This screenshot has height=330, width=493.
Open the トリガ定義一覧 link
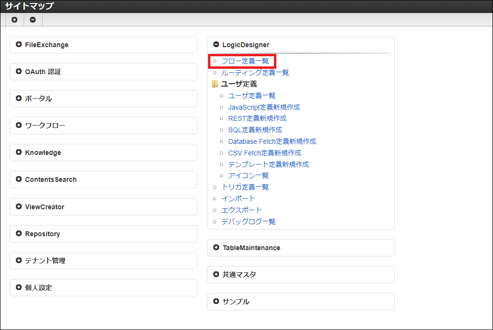pyautogui.click(x=245, y=187)
